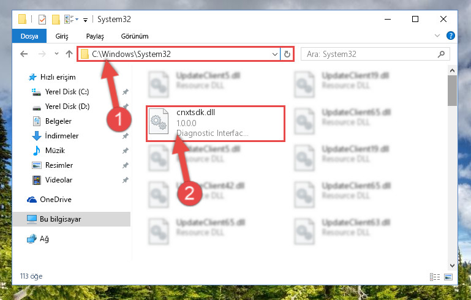The image size is (471, 300).
Task: Open the recent locations chevron
Action: click(x=56, y=54)
